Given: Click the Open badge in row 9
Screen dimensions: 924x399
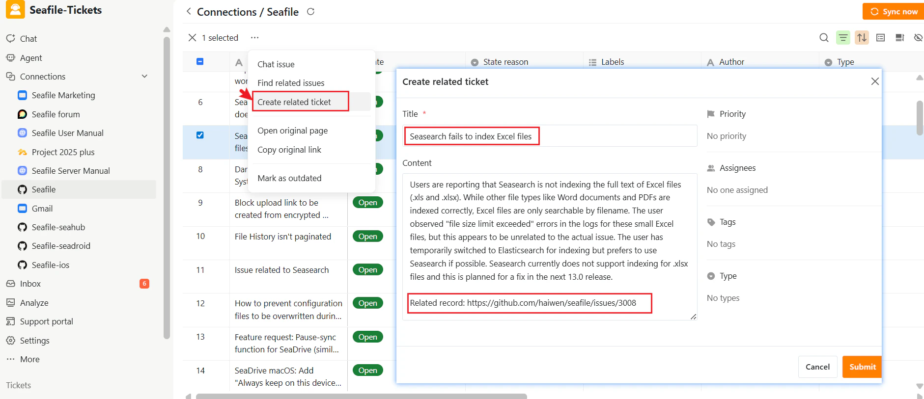Looking at the screenshot, I should [x=367, y=203].
